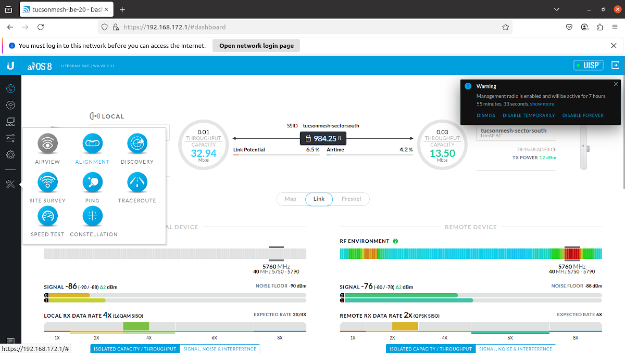Launch the Alignment tool

[x=92, y=144]
